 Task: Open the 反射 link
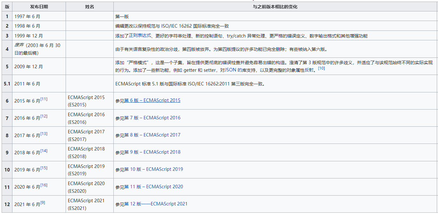click(x=309, y=70)
